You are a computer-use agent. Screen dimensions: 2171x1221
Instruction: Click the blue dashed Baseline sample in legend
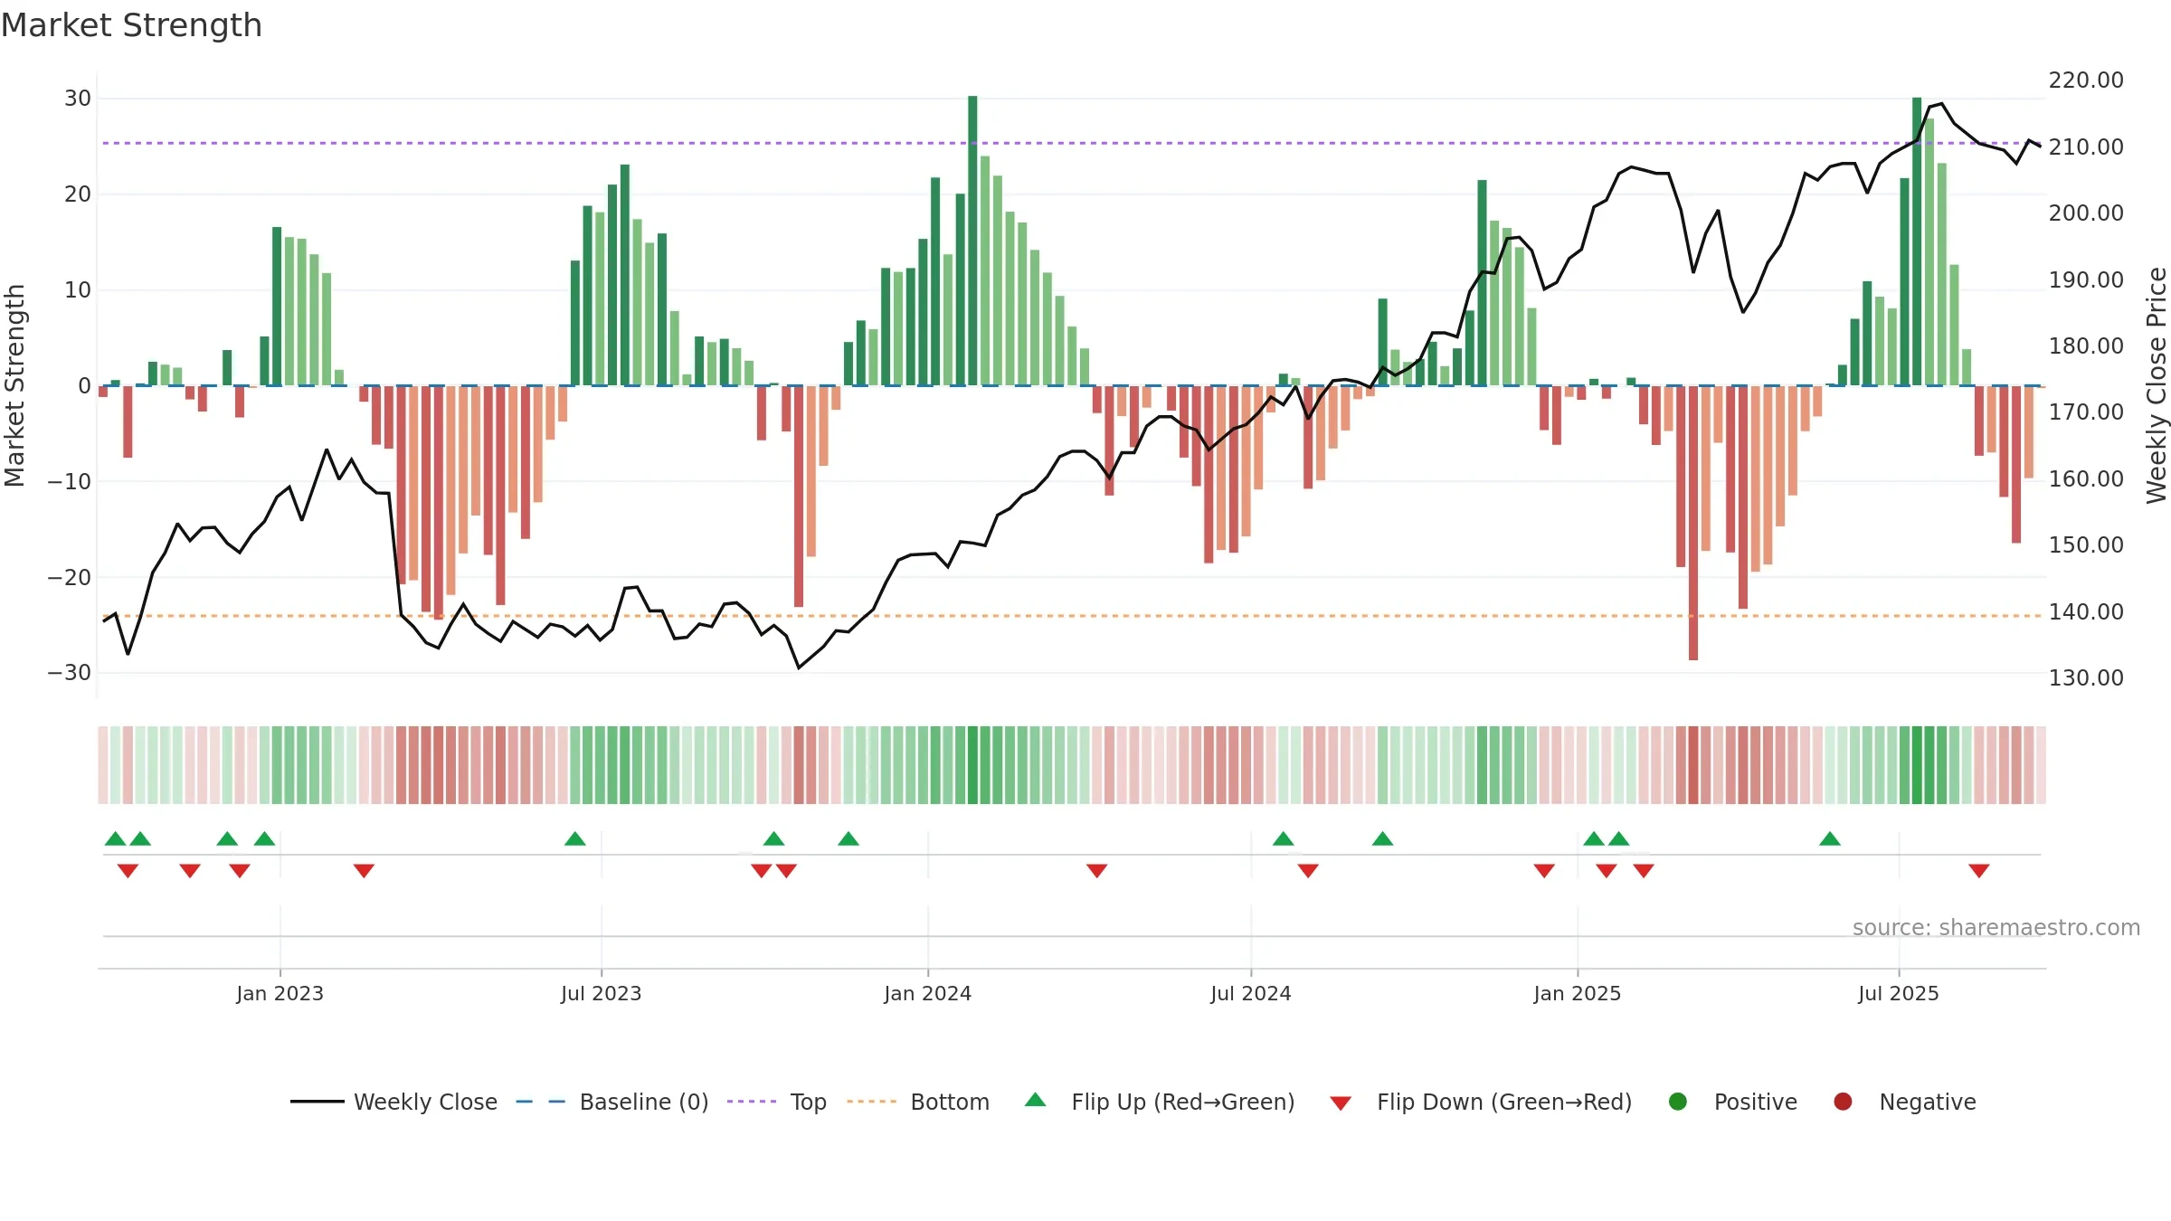[541, 1102]
